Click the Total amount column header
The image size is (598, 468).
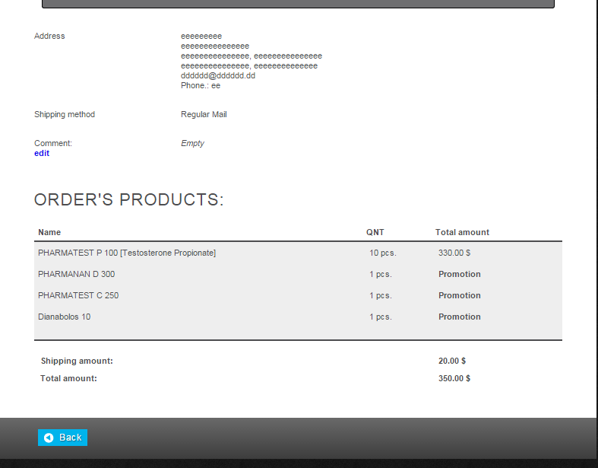click(462, 232)
